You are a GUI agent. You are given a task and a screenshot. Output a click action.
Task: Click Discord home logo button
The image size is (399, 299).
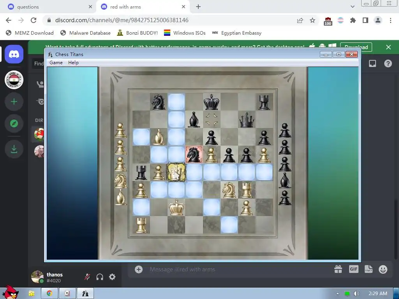pos(14,54)
